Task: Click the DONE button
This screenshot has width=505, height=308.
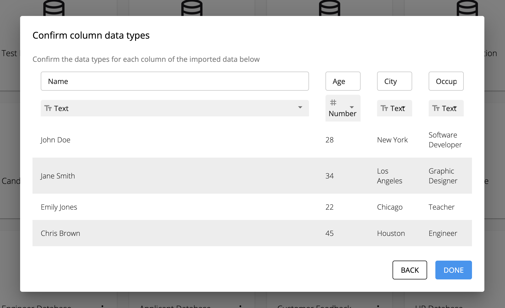Action: [453, 270]
